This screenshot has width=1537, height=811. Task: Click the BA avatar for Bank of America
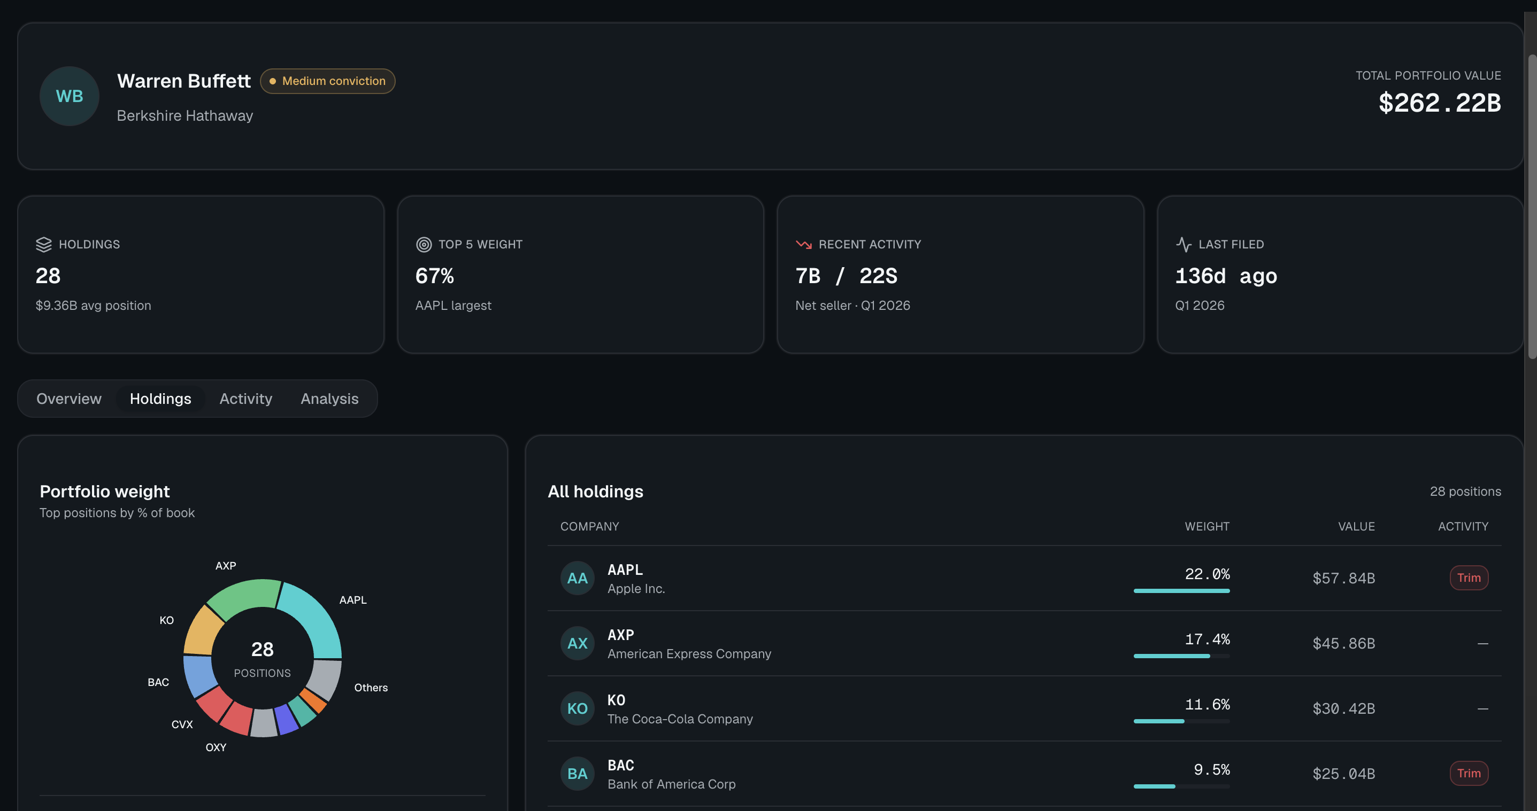[x=577, y=774]
